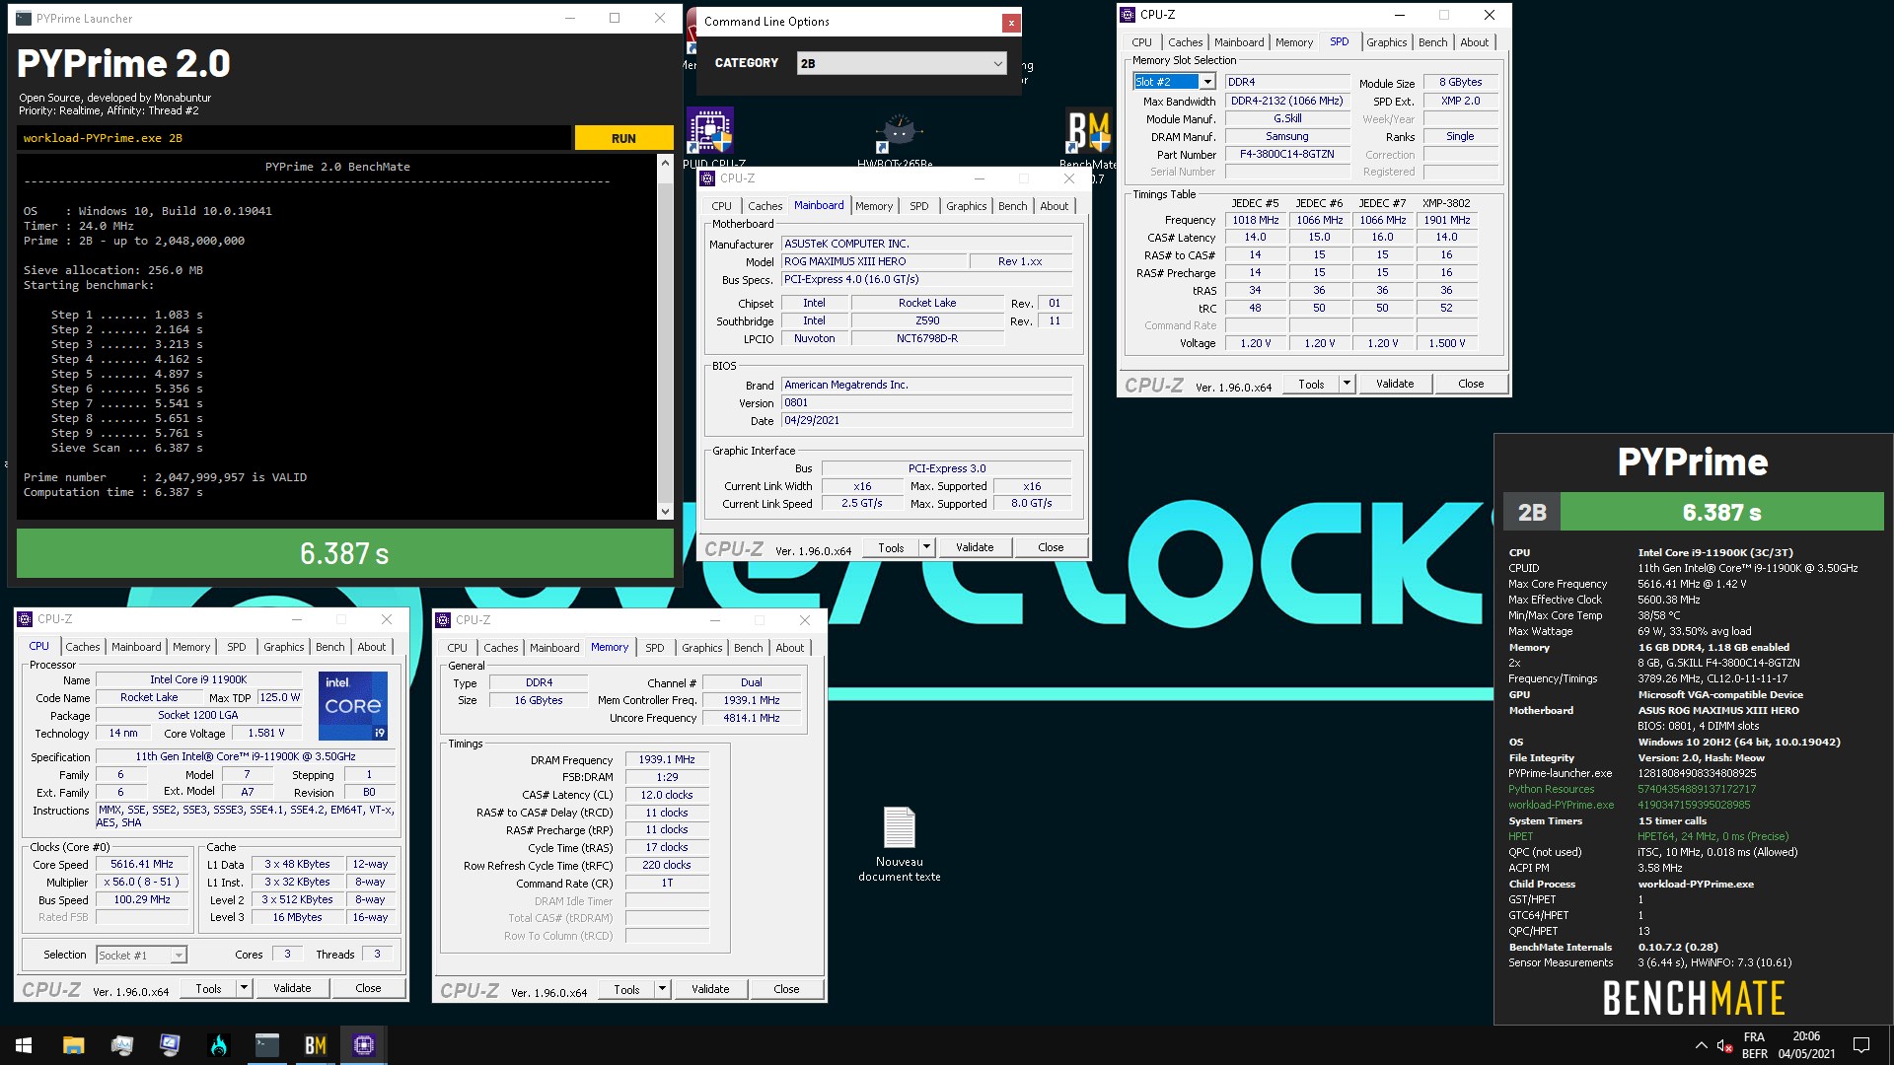Select the CPU tab in Mainboard window
The image size is (1894, 1065).
point(722,206)
